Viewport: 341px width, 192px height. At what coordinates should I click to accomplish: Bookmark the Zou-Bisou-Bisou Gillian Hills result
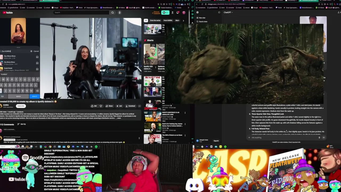tap(37, 57)
